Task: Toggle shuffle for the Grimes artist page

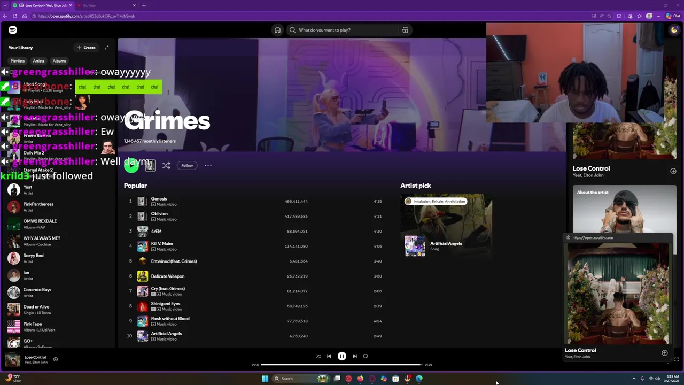Action: (166, 166)
